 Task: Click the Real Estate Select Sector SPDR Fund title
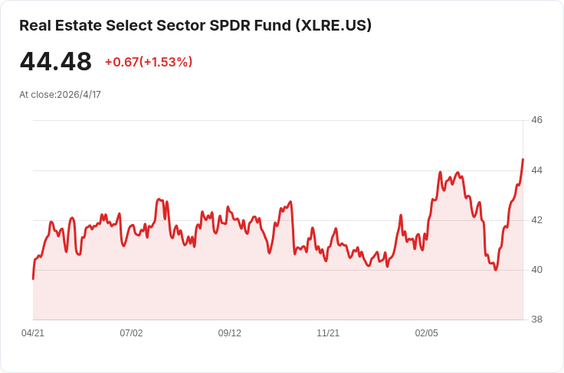(x=195, y=25)
